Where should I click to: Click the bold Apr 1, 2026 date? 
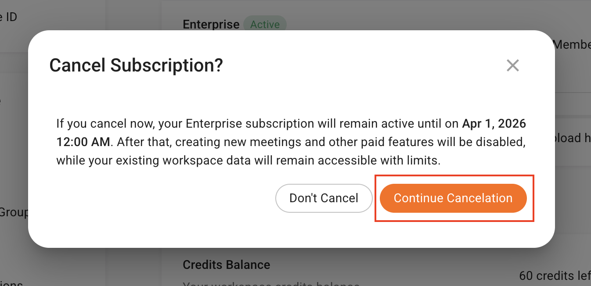click(494, 124)
